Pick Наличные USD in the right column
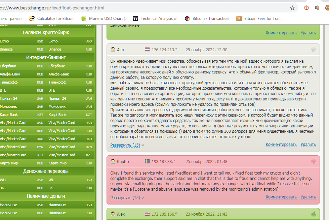Screen dimensions: 329x220 70,205
